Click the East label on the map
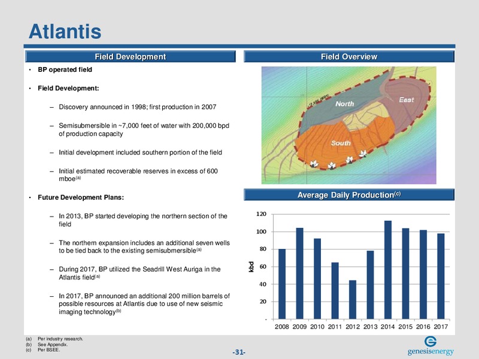Viewport: 479px width, 359px height. pyautogui.click(x=407, y=100)
